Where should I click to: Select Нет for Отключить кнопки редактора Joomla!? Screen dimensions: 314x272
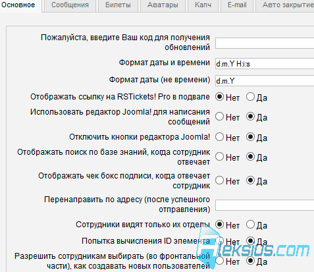(x=219, y=137)
